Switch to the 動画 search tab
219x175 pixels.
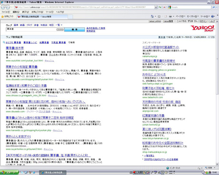click(22, 25)
